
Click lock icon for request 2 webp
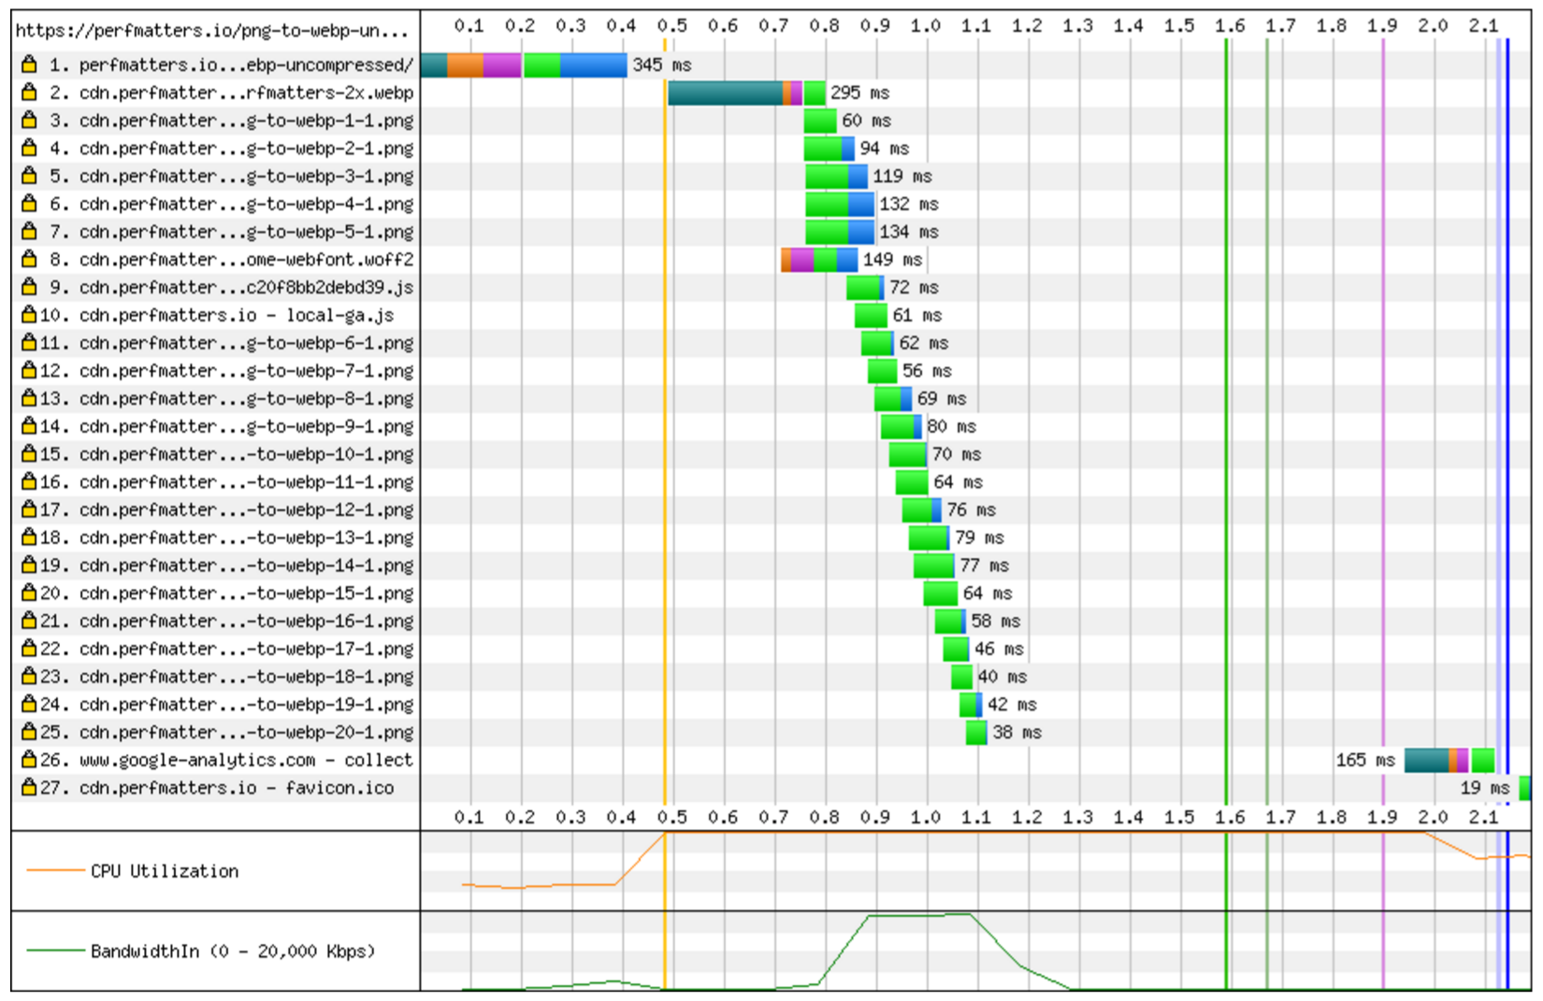click(29, 93)
